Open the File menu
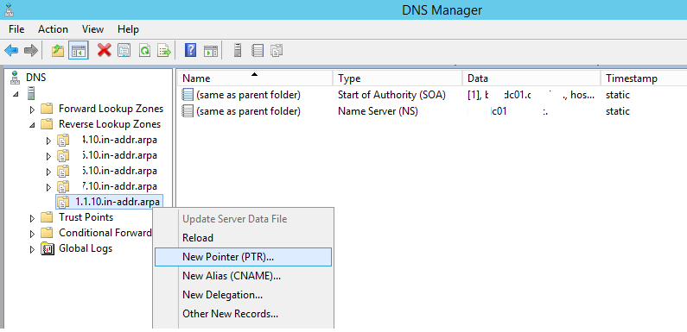Image resolution: width=687 pixels, height=332 pixels. 16,29
